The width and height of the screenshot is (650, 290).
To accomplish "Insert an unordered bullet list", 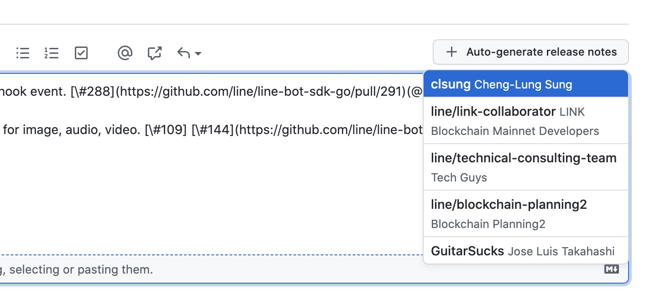I will pos(22,53).
